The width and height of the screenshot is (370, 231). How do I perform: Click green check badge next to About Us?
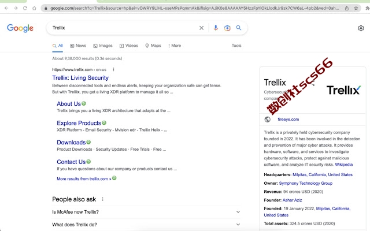[x=84, y=103]
